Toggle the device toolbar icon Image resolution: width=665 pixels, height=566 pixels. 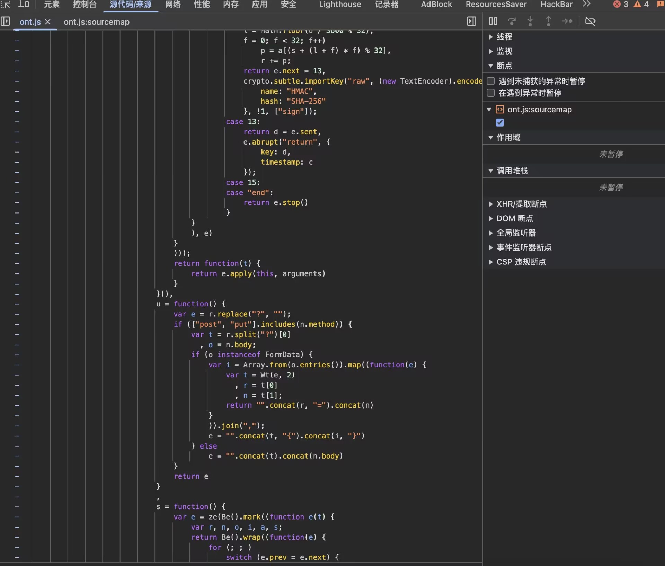point(24,4)
